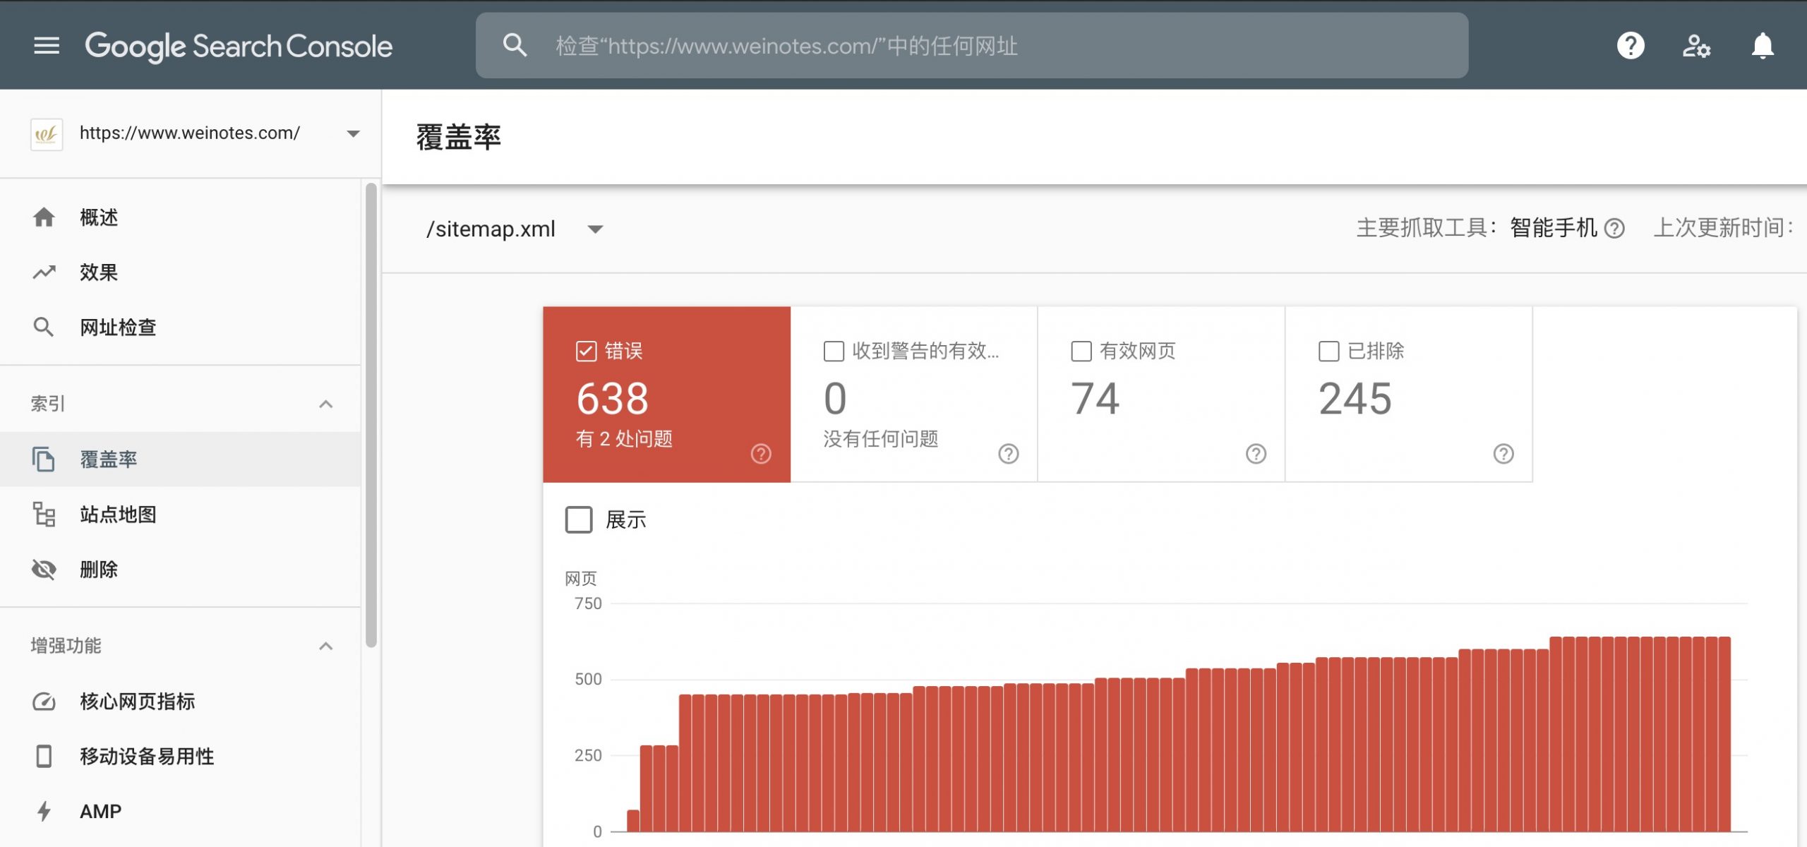
Task: Click the 索引 section heading
Action: coord(48,404)
